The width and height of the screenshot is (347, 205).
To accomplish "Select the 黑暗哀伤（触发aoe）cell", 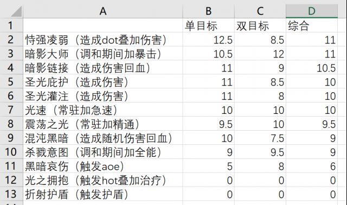I will 103,166.
